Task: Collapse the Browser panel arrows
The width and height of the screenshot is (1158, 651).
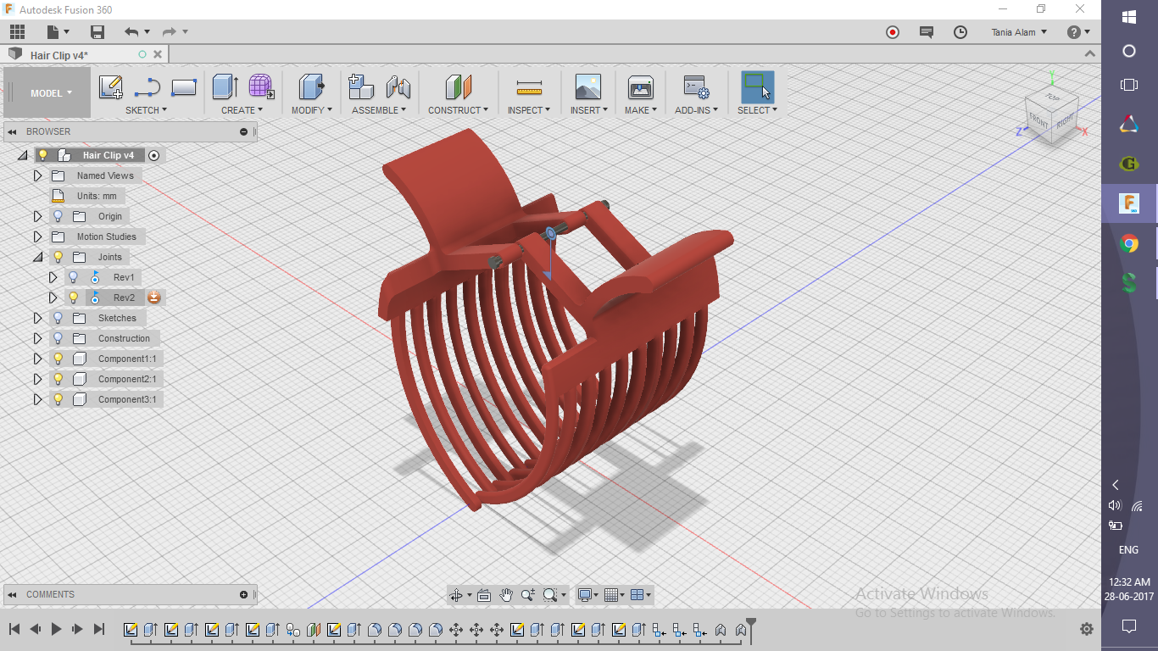Action: pyautogui.click(x=12, y=131)
